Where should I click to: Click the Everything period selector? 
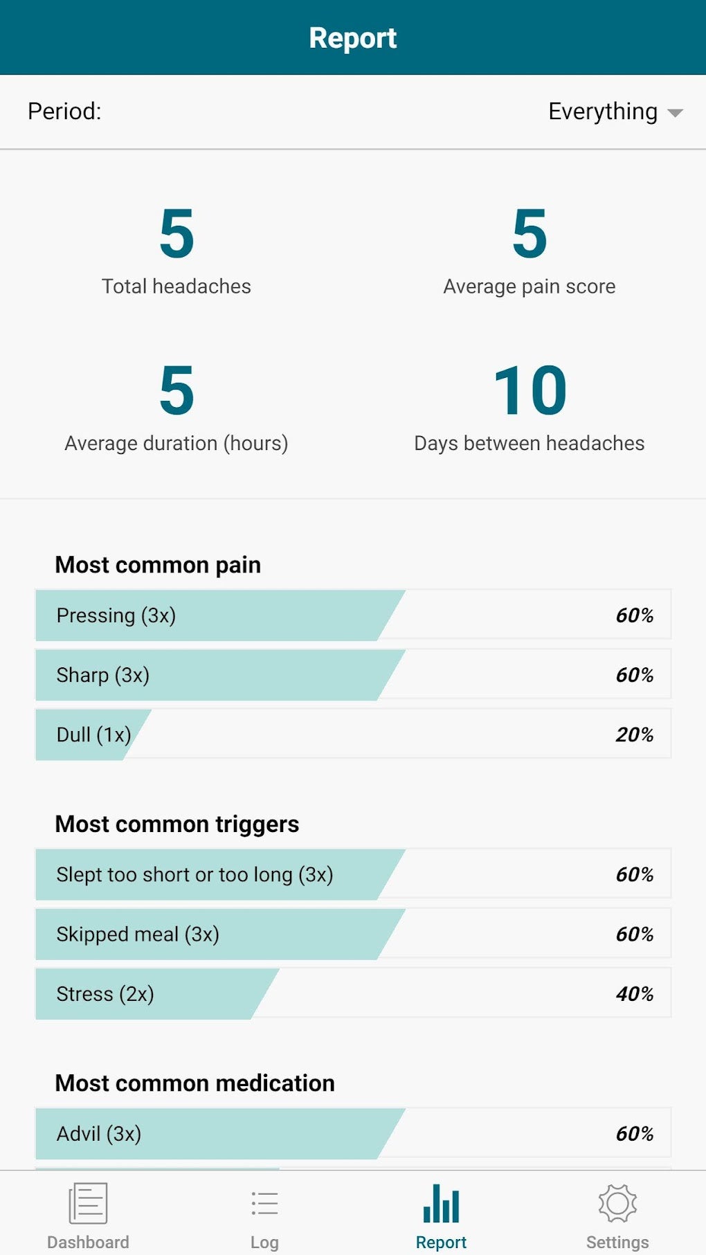(x=602, y=111)
